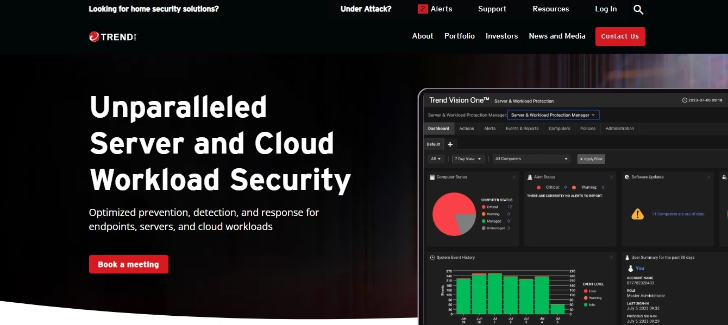Close the System Event History widget
Viewport: 728px width, 325px height.
611,257
